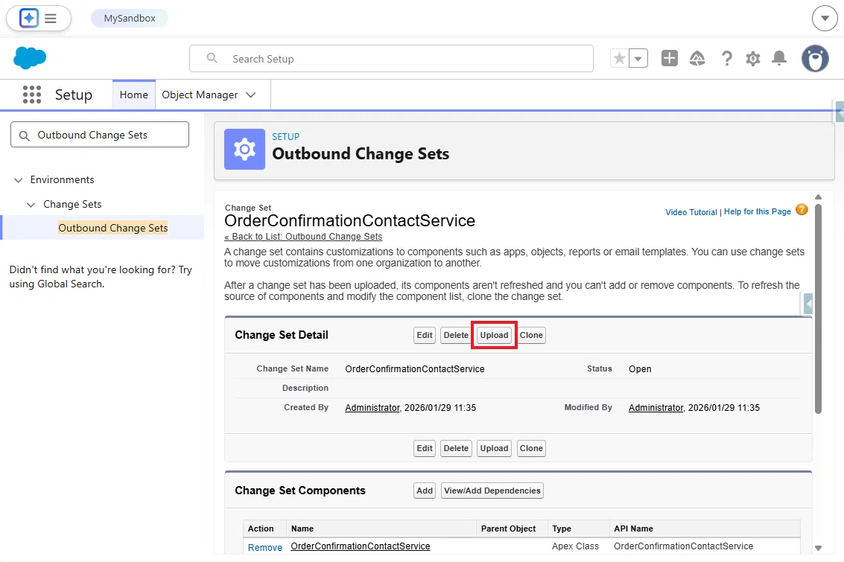Open the Trailhead guidance icon
Viewport: 844px width, 562px height.
click(x=697, y=58)
